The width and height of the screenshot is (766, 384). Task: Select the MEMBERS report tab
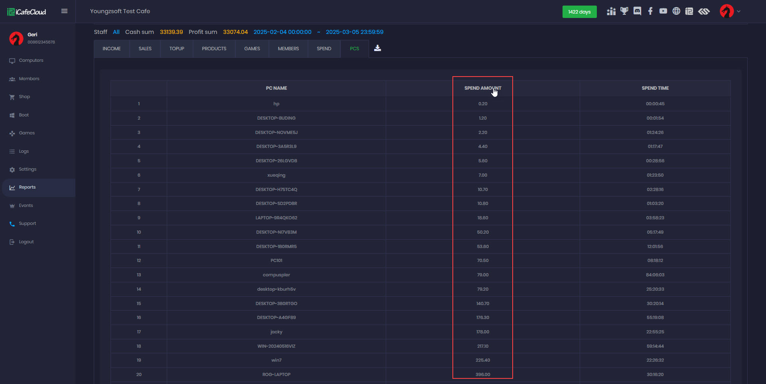pyautogui.click(x=288, y=49)
